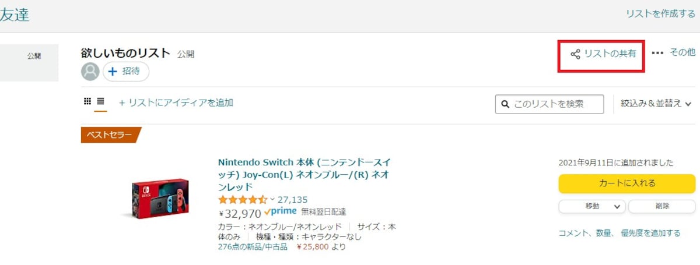Click the plus icon on 招待 button
The image size is (700, 265).
tap(113, 72)
